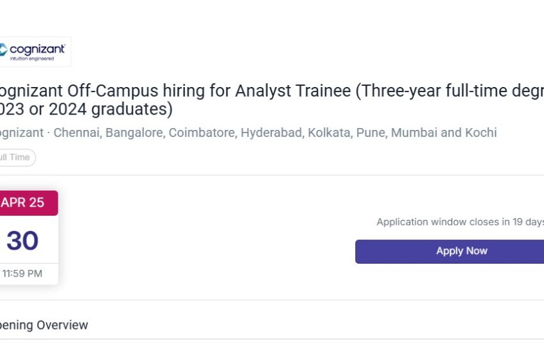Click the 'intuition engineered' tagline under the logo
Screen dimensions: 544x352
click(32, 59)
